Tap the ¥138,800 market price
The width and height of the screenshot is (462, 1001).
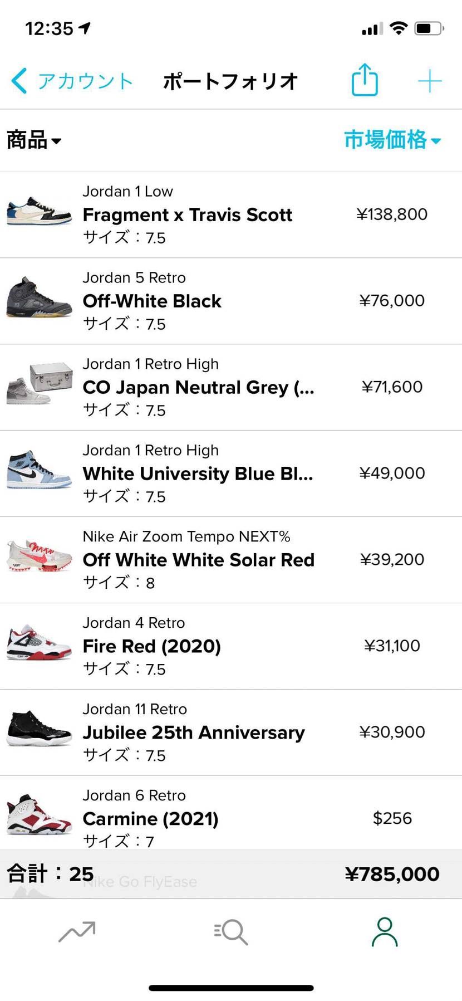[x=392, y=214]
